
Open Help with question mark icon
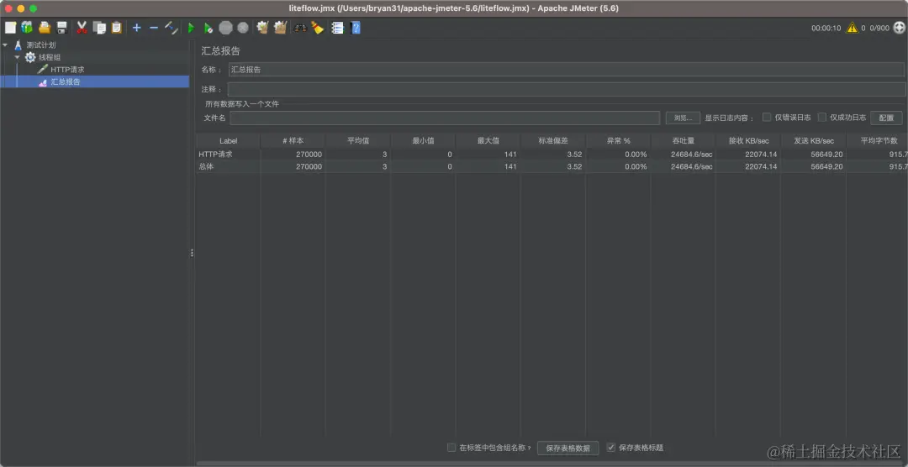356,27
